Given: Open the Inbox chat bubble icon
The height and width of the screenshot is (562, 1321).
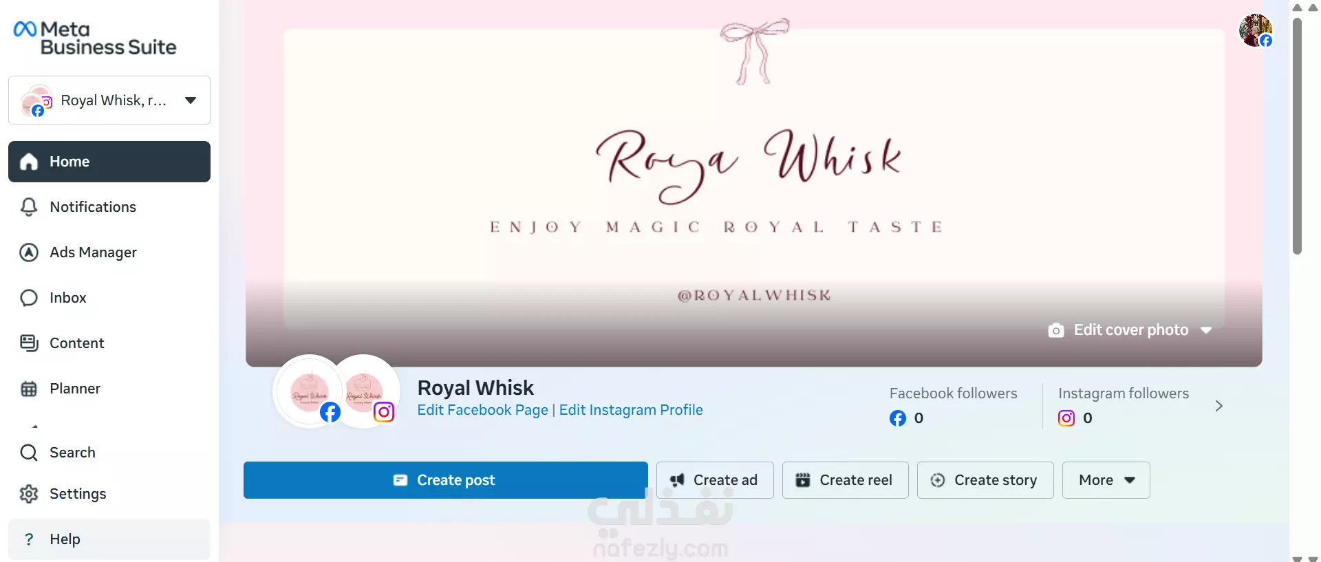Looking at the screenshot, I should [29, 298].
